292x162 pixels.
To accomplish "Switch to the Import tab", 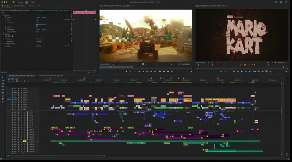I will (20, 2).
